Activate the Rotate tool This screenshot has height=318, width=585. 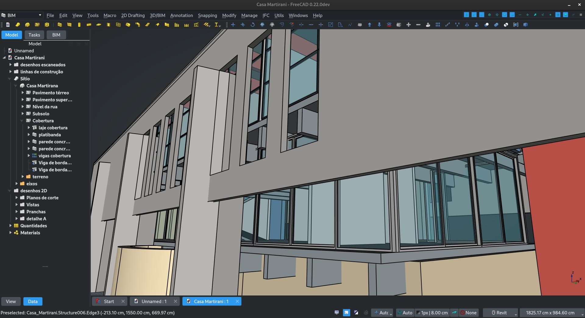pos(253,25)
